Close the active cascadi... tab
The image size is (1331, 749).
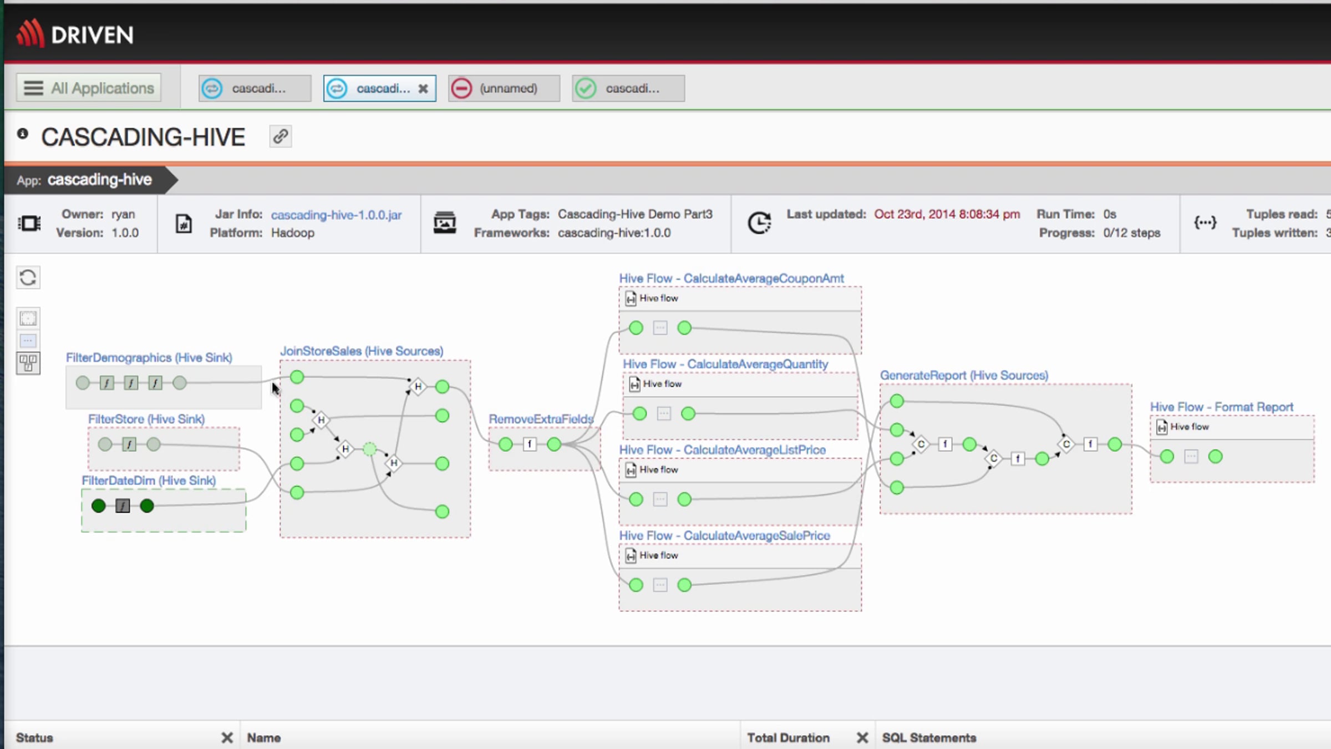[423, 89]
